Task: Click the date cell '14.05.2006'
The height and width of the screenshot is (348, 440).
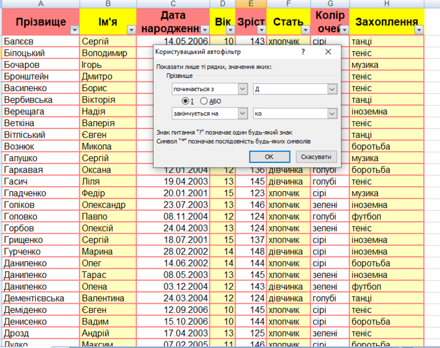Action: 173,41
